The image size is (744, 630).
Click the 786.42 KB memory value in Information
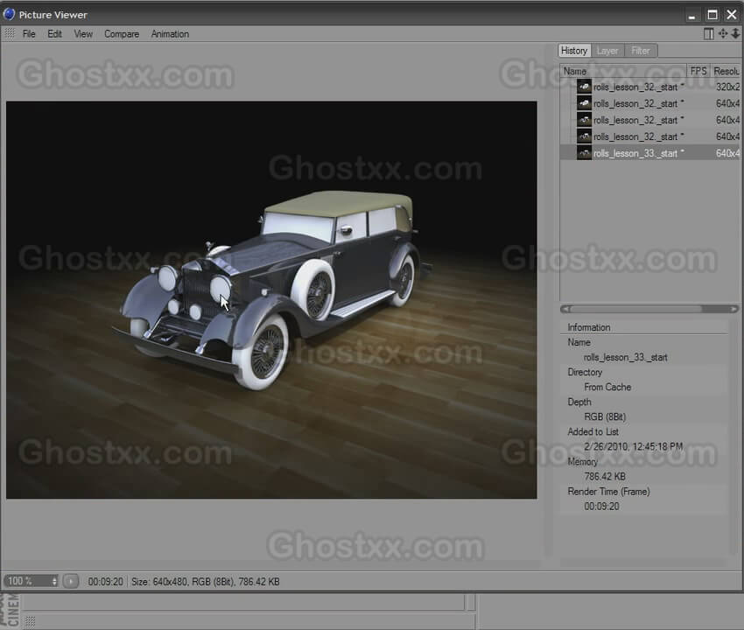605,476
